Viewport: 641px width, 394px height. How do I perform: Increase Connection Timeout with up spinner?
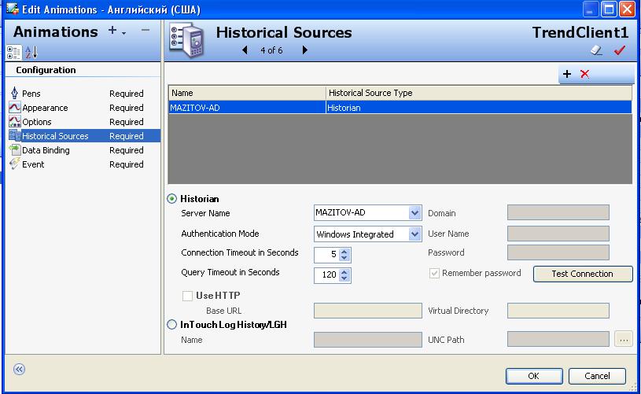point(345,251)
